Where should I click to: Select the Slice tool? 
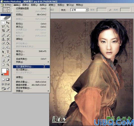pos(8,30)
